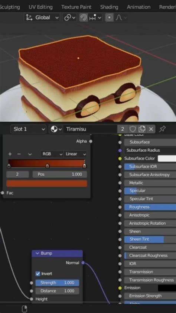Open the Texture Paint workspace
The height and width of the screenshot is (313, 176).
(x=76, y=7)
